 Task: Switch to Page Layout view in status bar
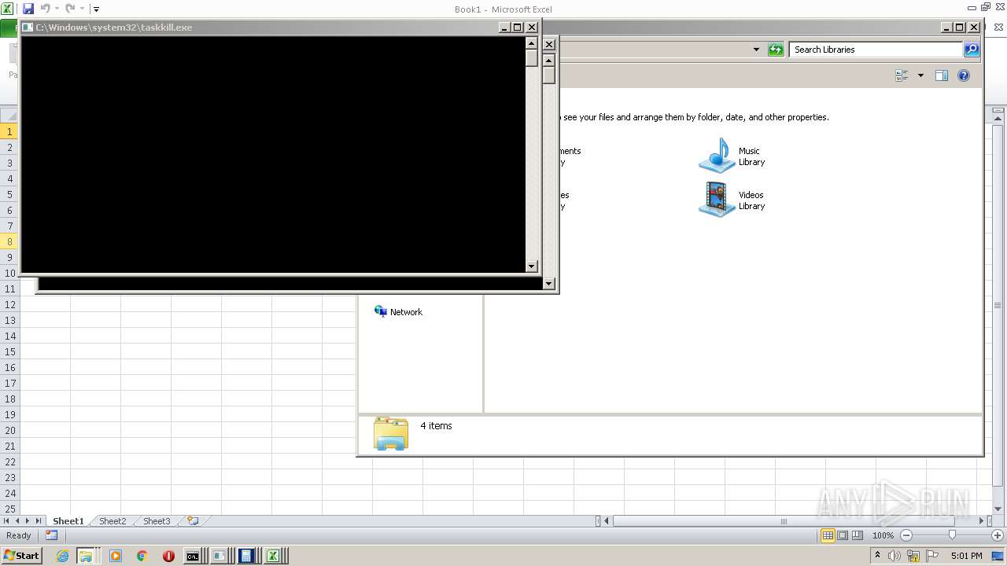843,535
